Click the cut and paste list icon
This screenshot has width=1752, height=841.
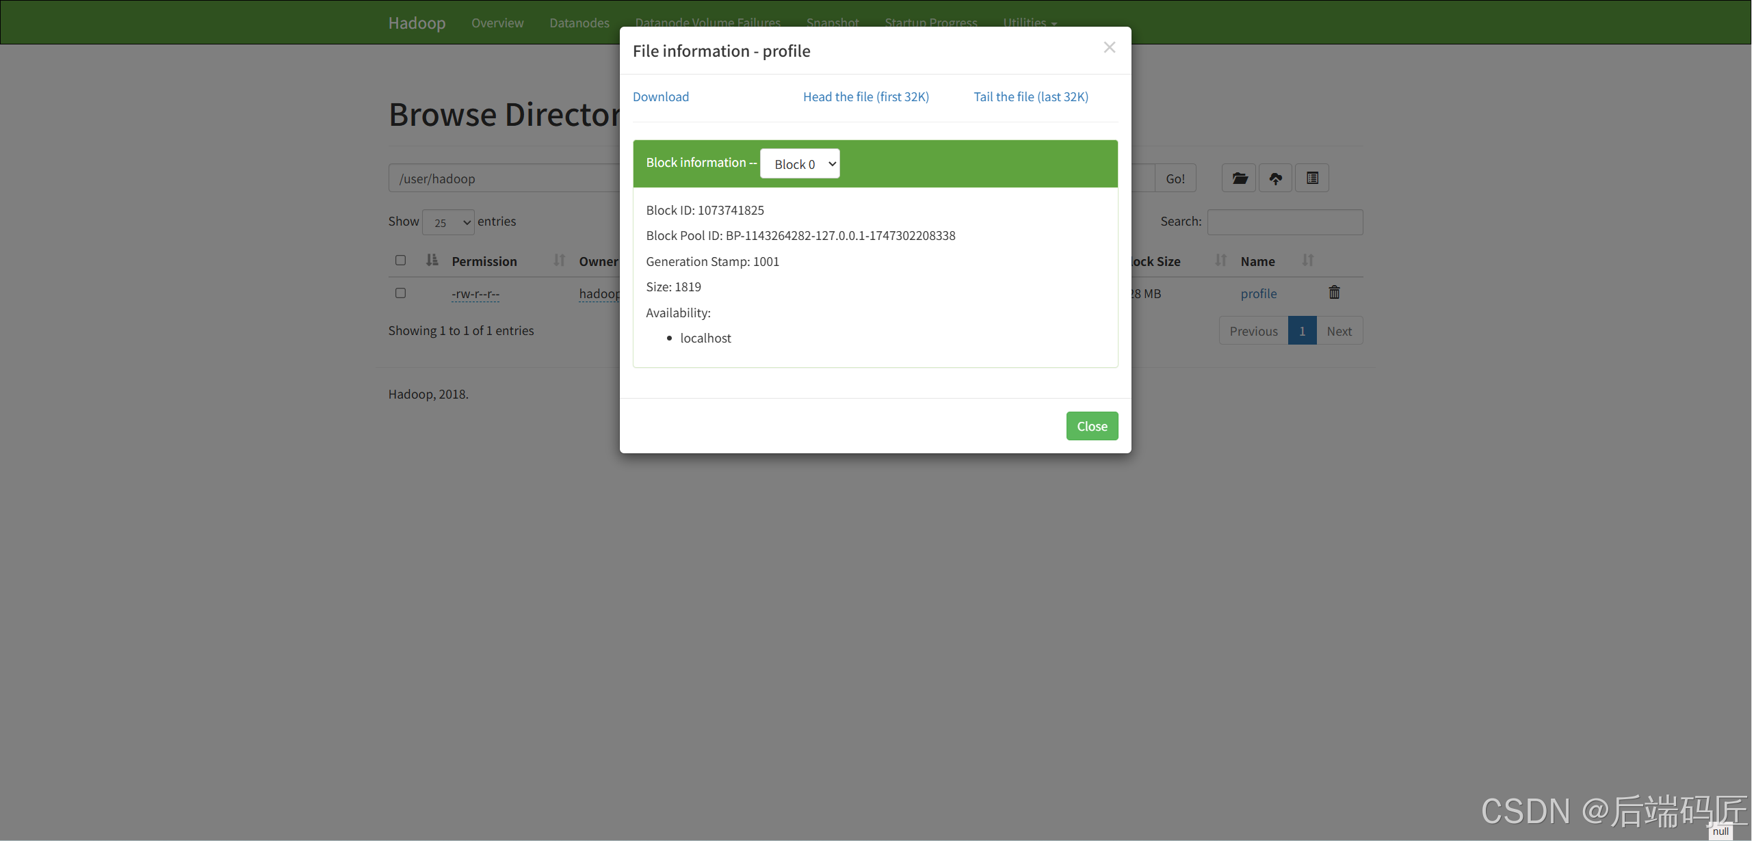click(1311, 178)
